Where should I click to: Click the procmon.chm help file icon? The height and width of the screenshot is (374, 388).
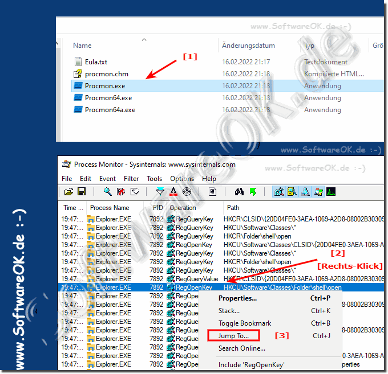click(78, 73)
